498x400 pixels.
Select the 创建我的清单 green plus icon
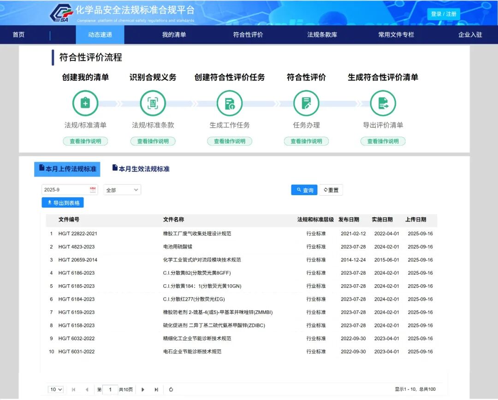[x=85, y=103]
